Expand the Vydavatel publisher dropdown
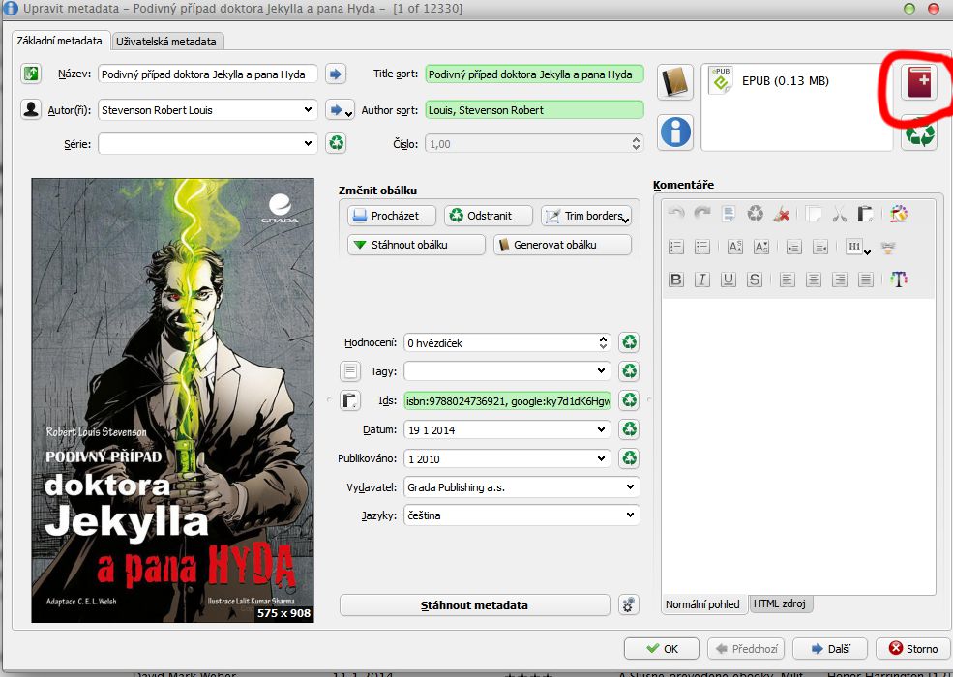 pos(630,486)
